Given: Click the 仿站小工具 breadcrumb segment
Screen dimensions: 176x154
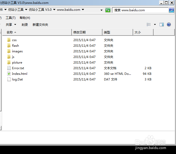Looking at the screenshot, I should pyautogui.click(x=16, y=10).
